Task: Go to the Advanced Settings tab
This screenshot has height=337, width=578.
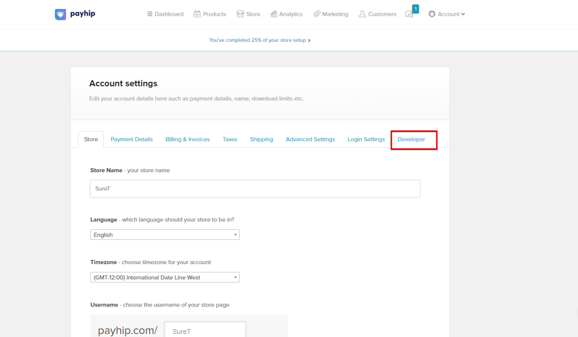Action: click(x=310, y=139)
